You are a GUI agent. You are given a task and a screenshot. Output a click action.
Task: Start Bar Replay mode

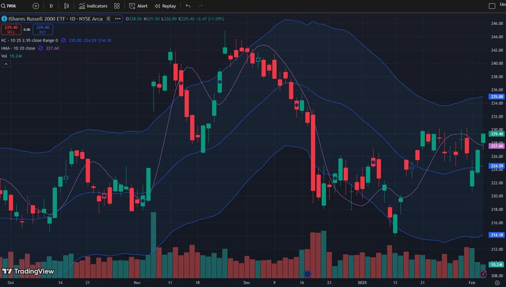coord(165,6)
